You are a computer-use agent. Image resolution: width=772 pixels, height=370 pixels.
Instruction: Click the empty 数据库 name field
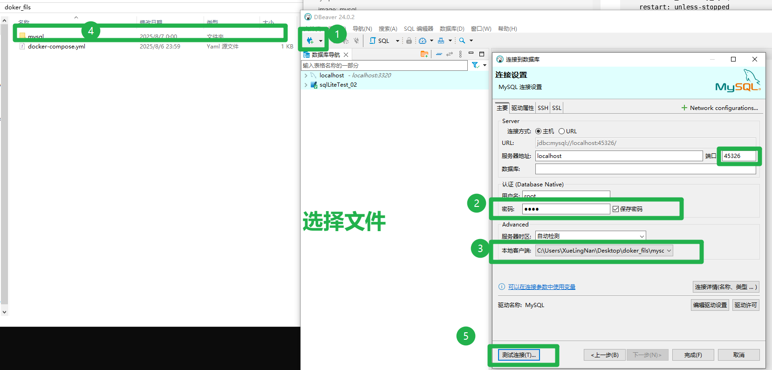click(645, 169)
